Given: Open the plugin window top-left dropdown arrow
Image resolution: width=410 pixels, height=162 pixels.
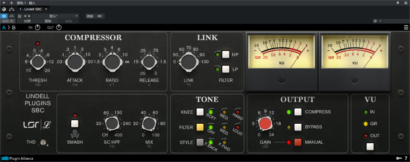Looking at the screenshot, I should tap(4, 3).
